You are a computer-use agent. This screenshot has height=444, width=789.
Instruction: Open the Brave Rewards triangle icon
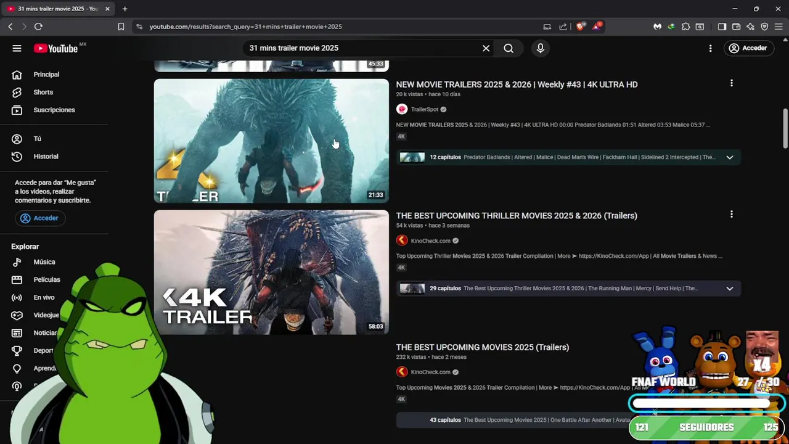(x=597, y=27)
